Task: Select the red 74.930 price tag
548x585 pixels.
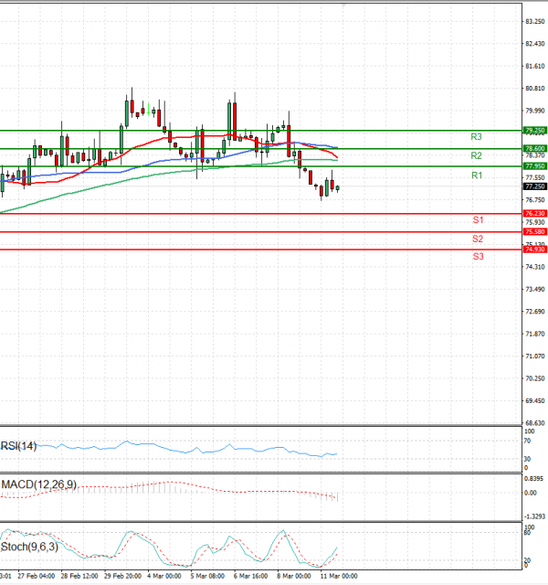Action: [534, 249]
